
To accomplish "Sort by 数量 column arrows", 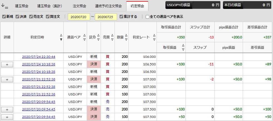I will point(126,37).
